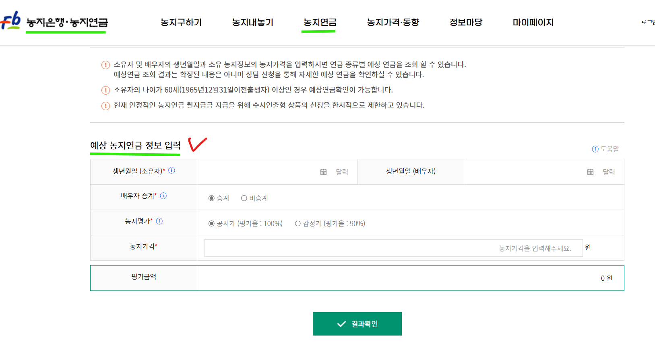The width and height of the screenshot is (655, 346).
Task: Click the 농지가격 input field
Action: 393,248
